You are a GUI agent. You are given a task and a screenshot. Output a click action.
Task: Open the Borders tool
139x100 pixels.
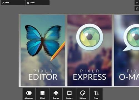(69, 94)
